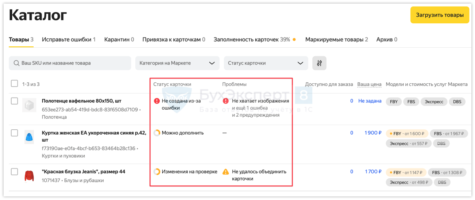475x200 pixels.
Task: Click the struck-through DBS tag in блузка row
Action: (x=442, y=182)
